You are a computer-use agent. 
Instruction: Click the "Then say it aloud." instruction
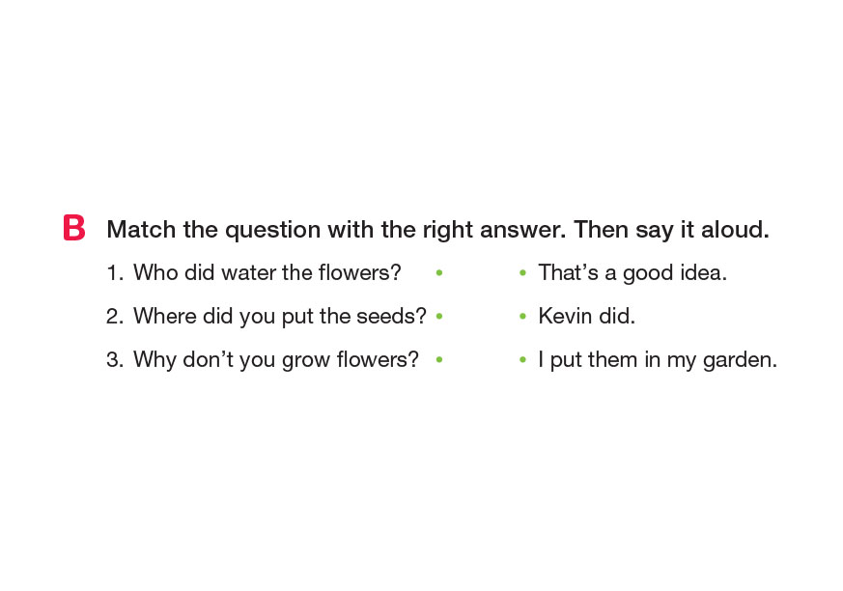[671, 230]
